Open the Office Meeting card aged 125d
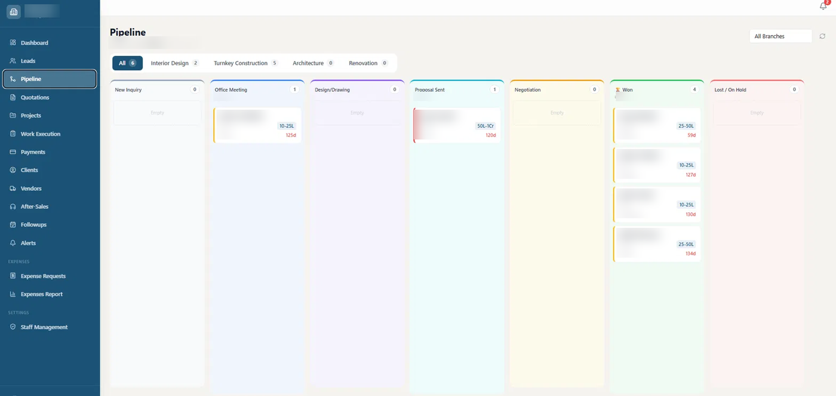836x396 pixels. tap(257, 125)
